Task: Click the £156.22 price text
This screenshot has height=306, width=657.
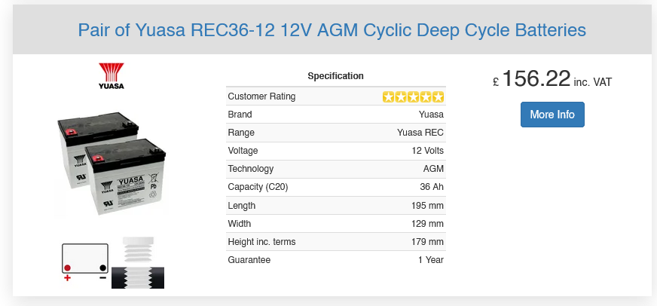Action: [535, 79]
